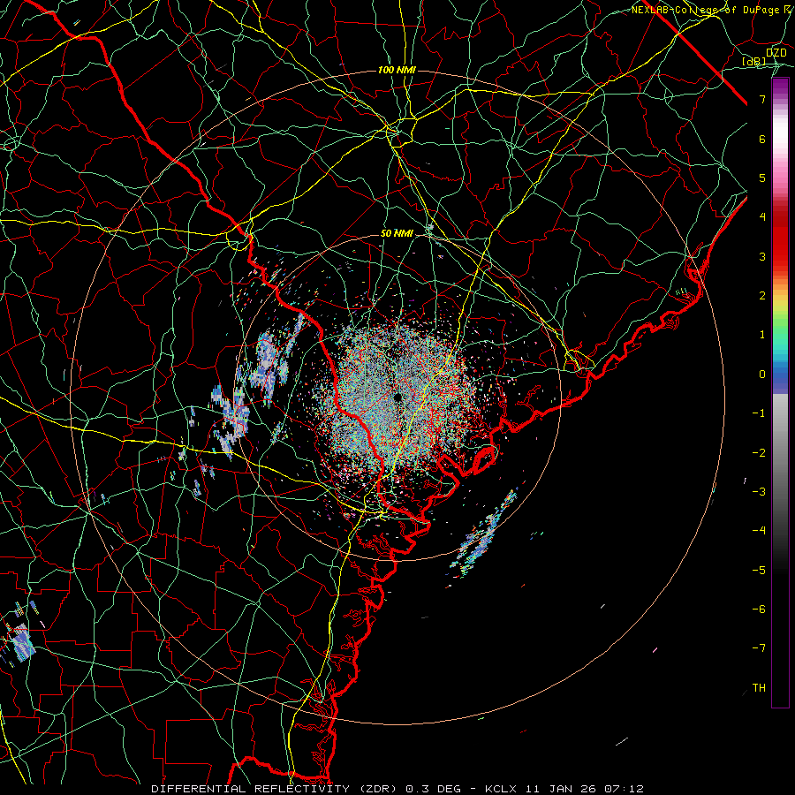This screenshot has height=795, width=795.
Task: Click the scale value "2" on legend
Action: 762,296
